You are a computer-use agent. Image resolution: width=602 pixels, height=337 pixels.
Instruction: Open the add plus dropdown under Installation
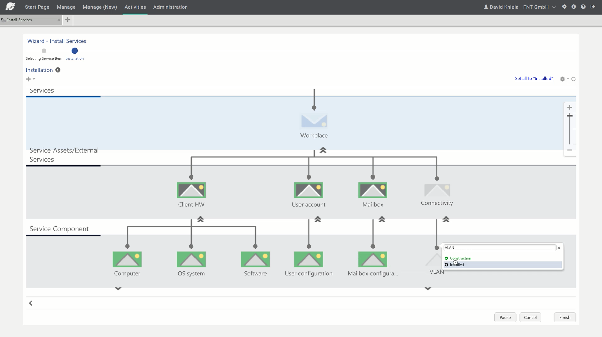(30, 79)
